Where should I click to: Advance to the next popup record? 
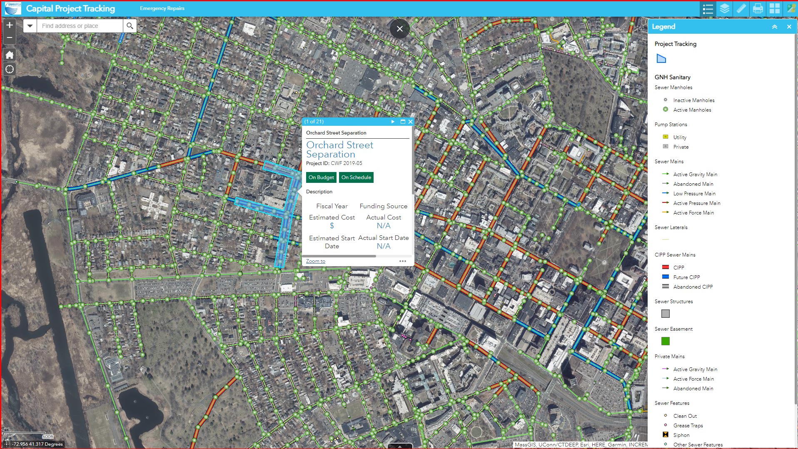click(x=392, y=122)
